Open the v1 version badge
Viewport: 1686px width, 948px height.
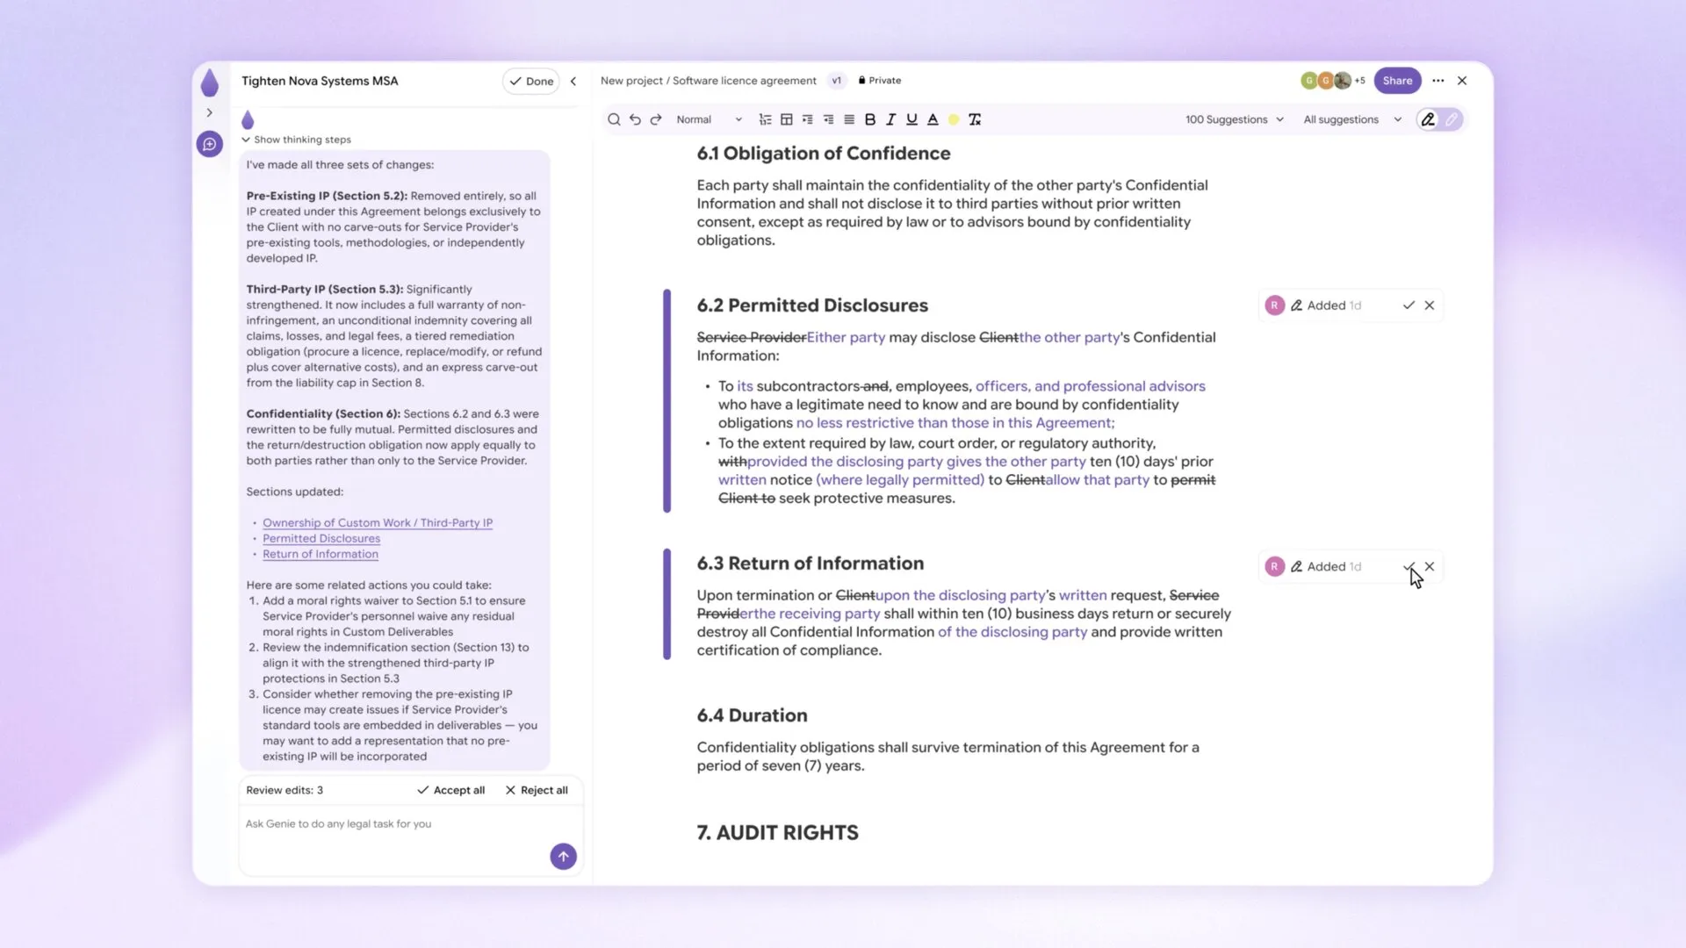click(836, 80)
